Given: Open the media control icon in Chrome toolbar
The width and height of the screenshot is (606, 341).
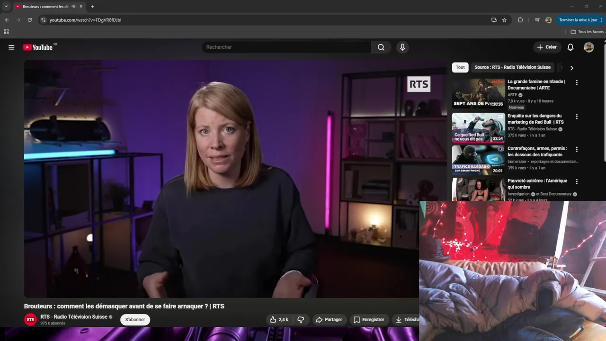Looking at the screenshot, I should tap(537, 20).
